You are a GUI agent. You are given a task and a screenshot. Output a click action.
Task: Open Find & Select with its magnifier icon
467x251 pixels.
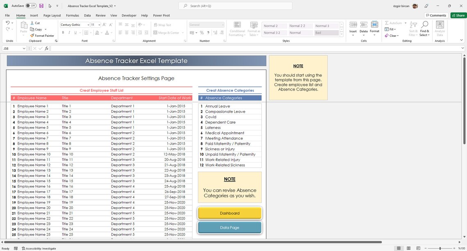425,25
